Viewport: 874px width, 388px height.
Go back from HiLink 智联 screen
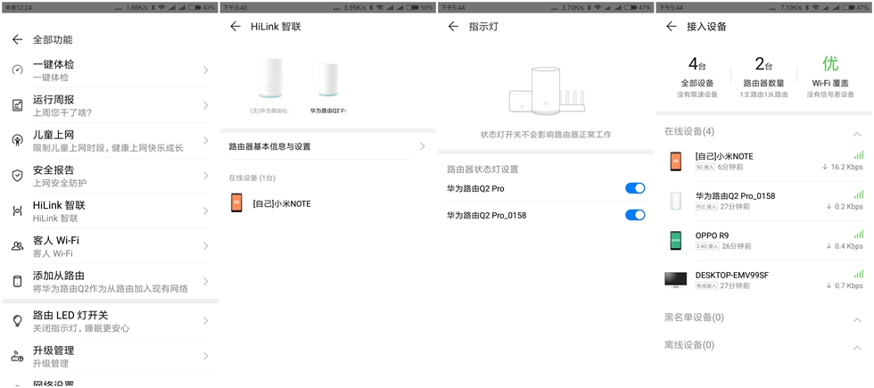[x=235, y=26]
